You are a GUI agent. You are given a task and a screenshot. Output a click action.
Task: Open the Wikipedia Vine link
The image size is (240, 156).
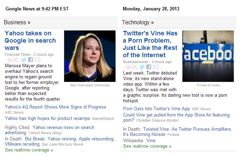pyautogui.click(x=151, y=141)
